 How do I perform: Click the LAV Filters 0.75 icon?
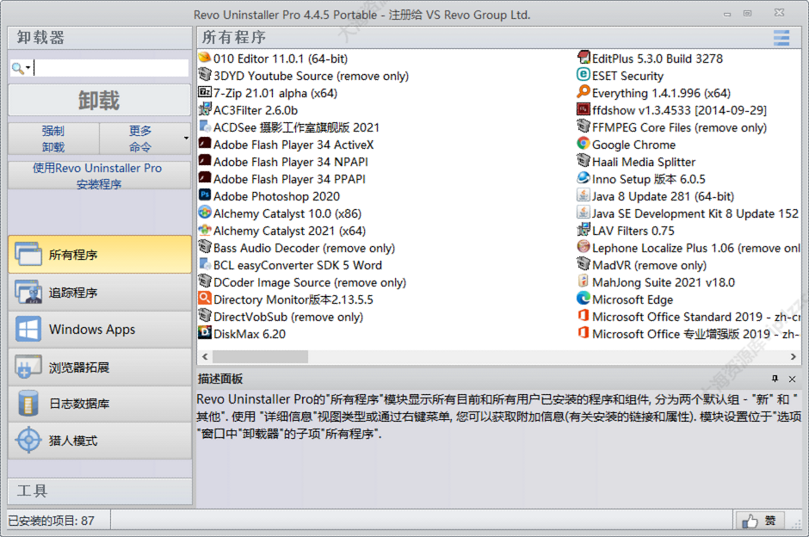(584, 230)
